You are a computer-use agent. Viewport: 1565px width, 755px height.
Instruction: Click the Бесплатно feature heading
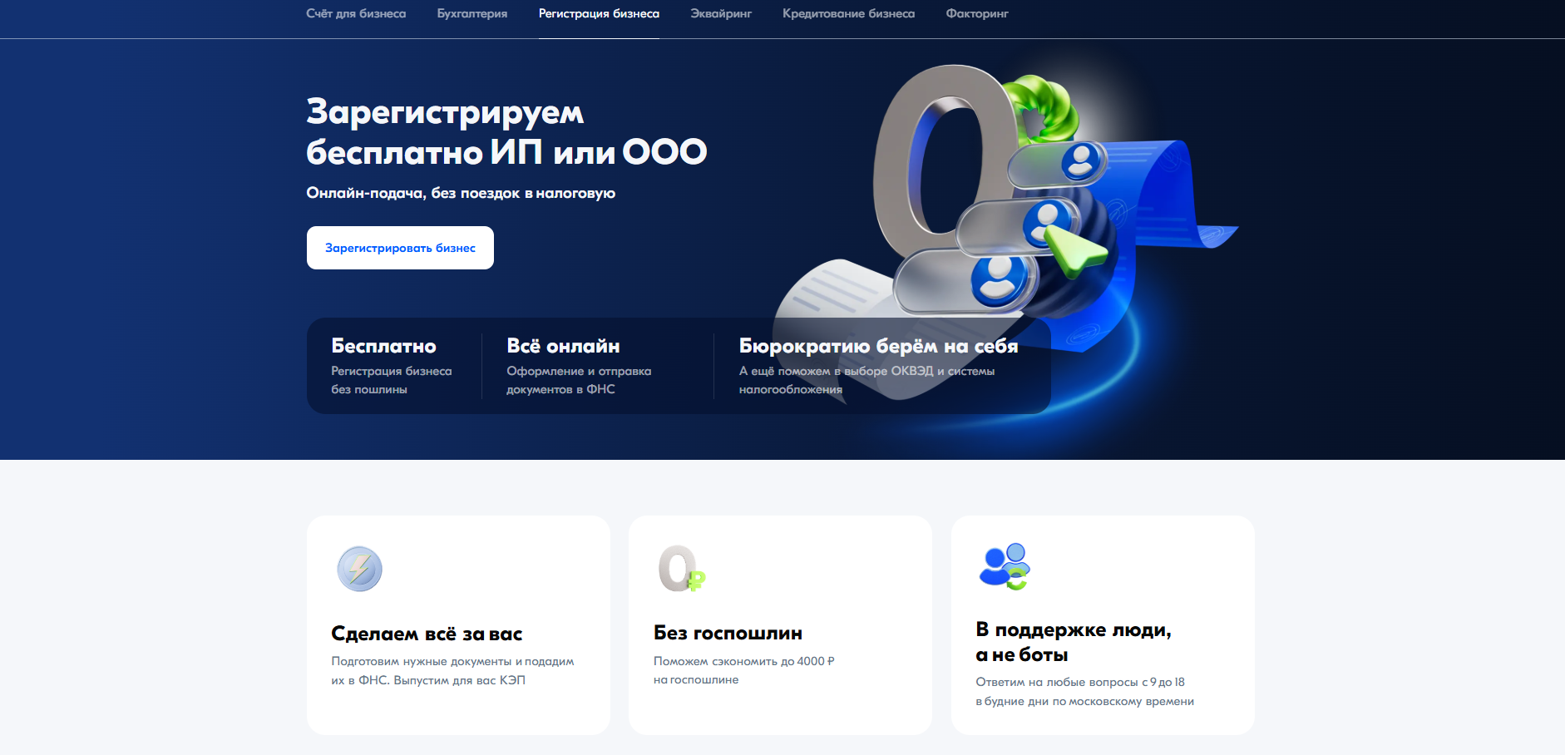(x=383, y=346)
